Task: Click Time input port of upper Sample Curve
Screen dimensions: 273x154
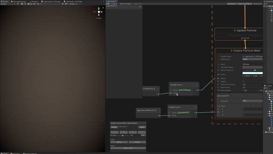Action: 171,93
